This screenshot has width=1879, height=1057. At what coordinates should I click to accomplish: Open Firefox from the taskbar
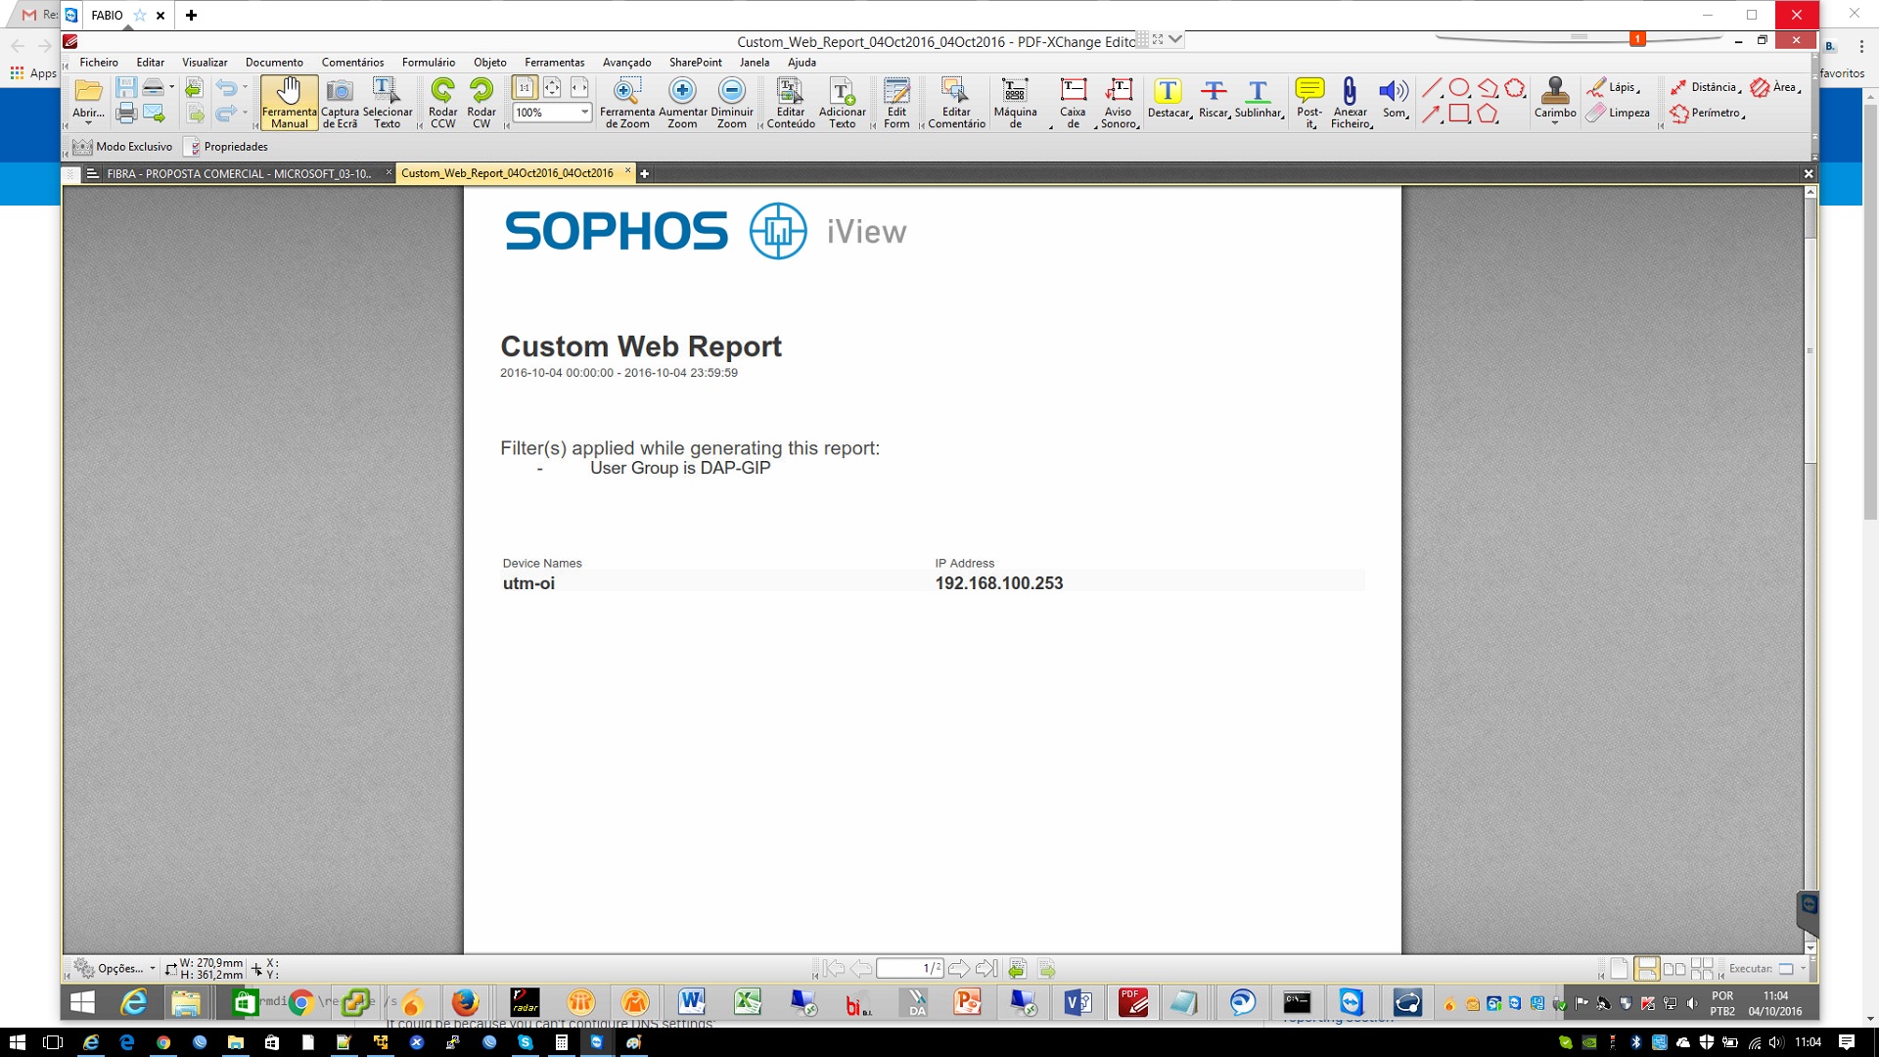tap(465, 1002)
